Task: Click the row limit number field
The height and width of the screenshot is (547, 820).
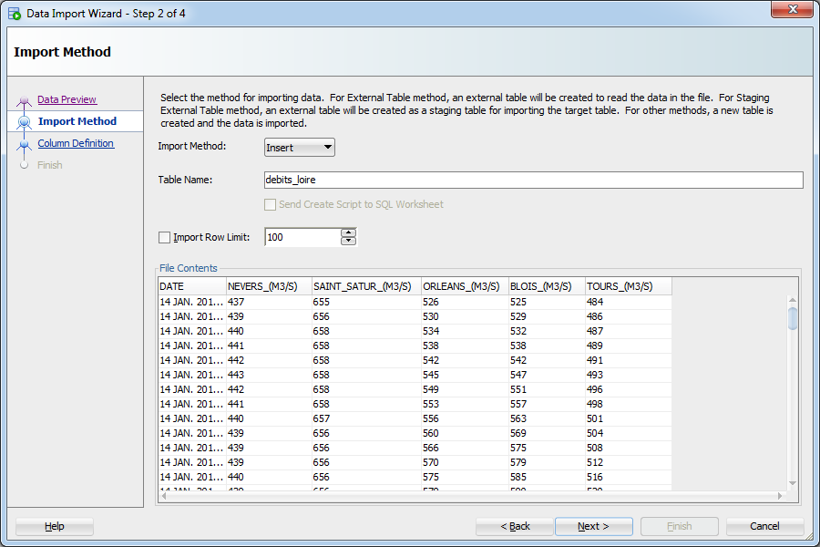Action: click(302, 237)
